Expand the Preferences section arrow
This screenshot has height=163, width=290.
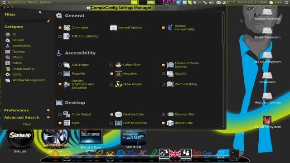point(48,110)
